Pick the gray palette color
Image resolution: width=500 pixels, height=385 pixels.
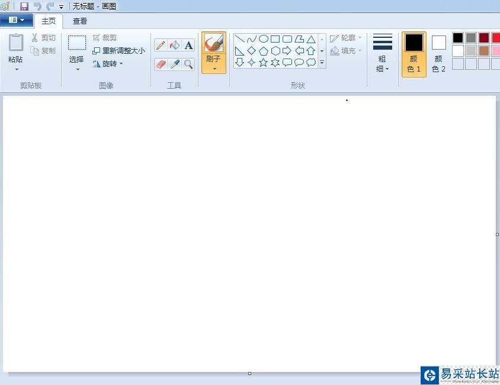(x=471, y=38)
